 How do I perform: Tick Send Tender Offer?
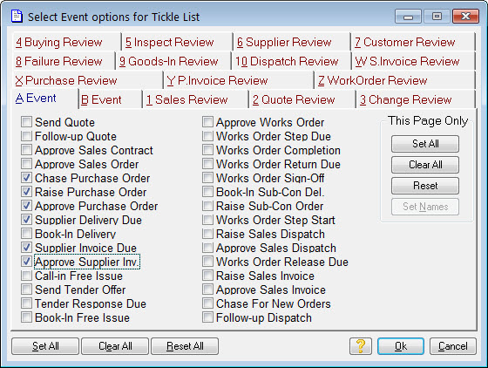(26, 290)
